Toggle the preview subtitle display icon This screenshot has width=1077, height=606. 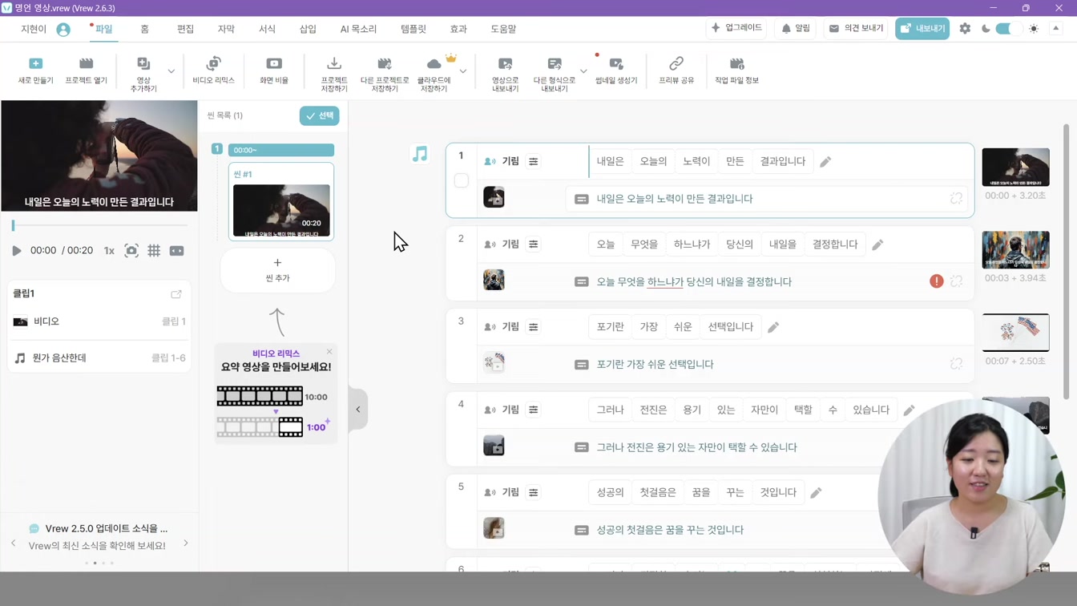[177, 251]
